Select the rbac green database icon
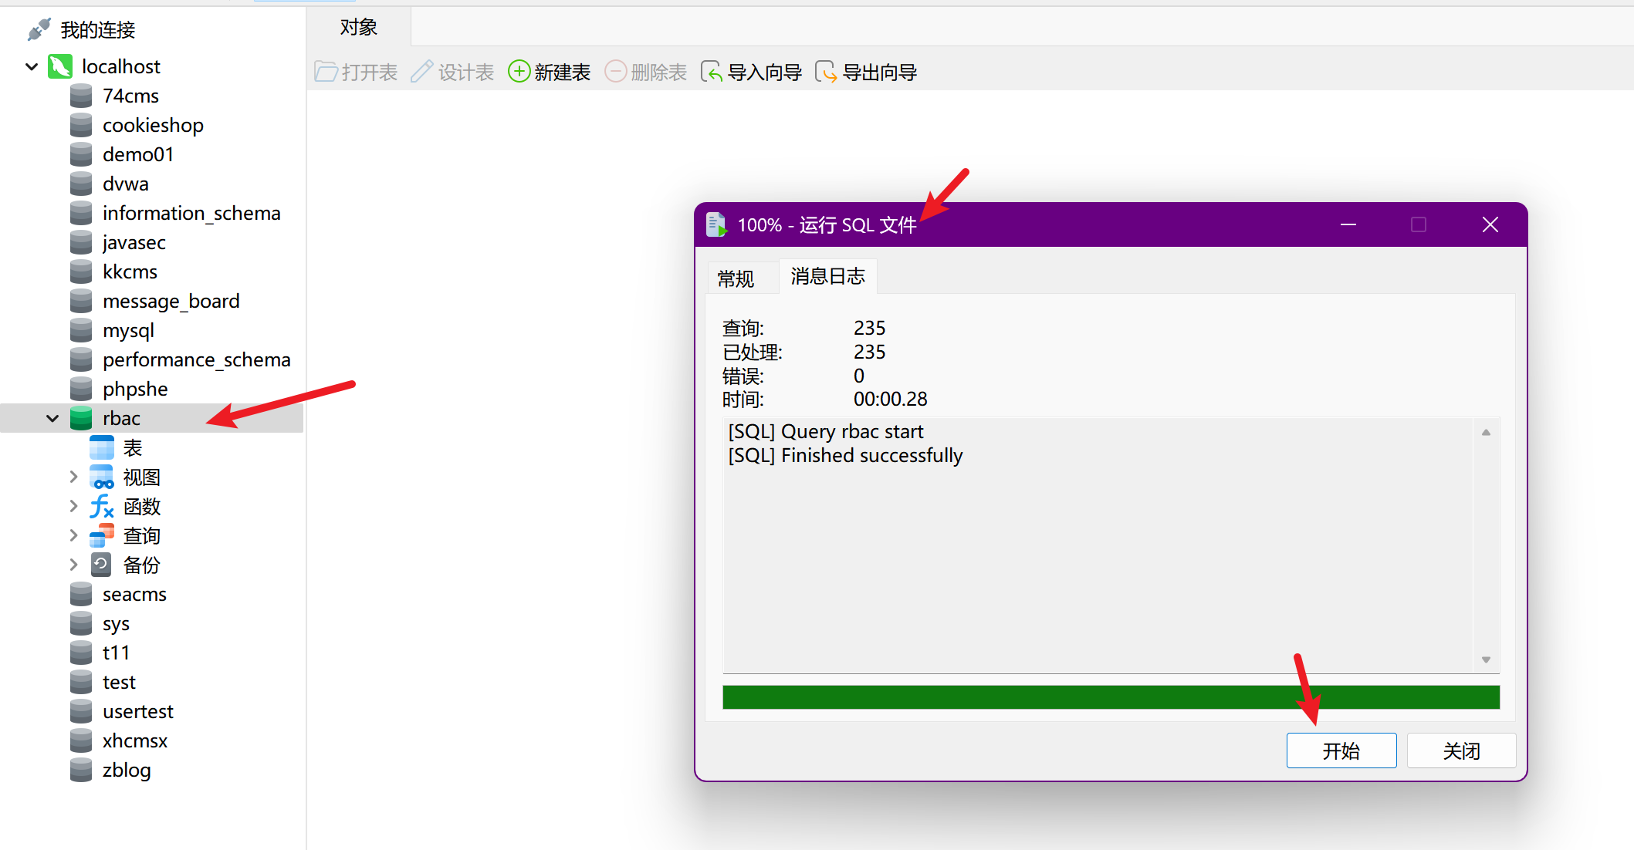This screenshot has height=850, width=1634. pyautogui.click(x=81, y=418)
